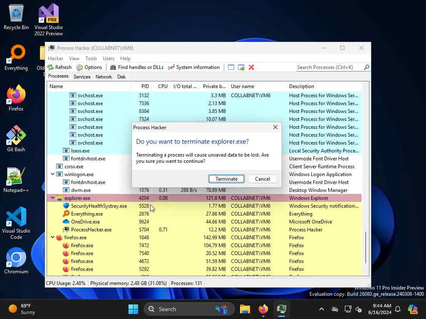Collapse the explorer.exe tree node

[x=53, y=198]
